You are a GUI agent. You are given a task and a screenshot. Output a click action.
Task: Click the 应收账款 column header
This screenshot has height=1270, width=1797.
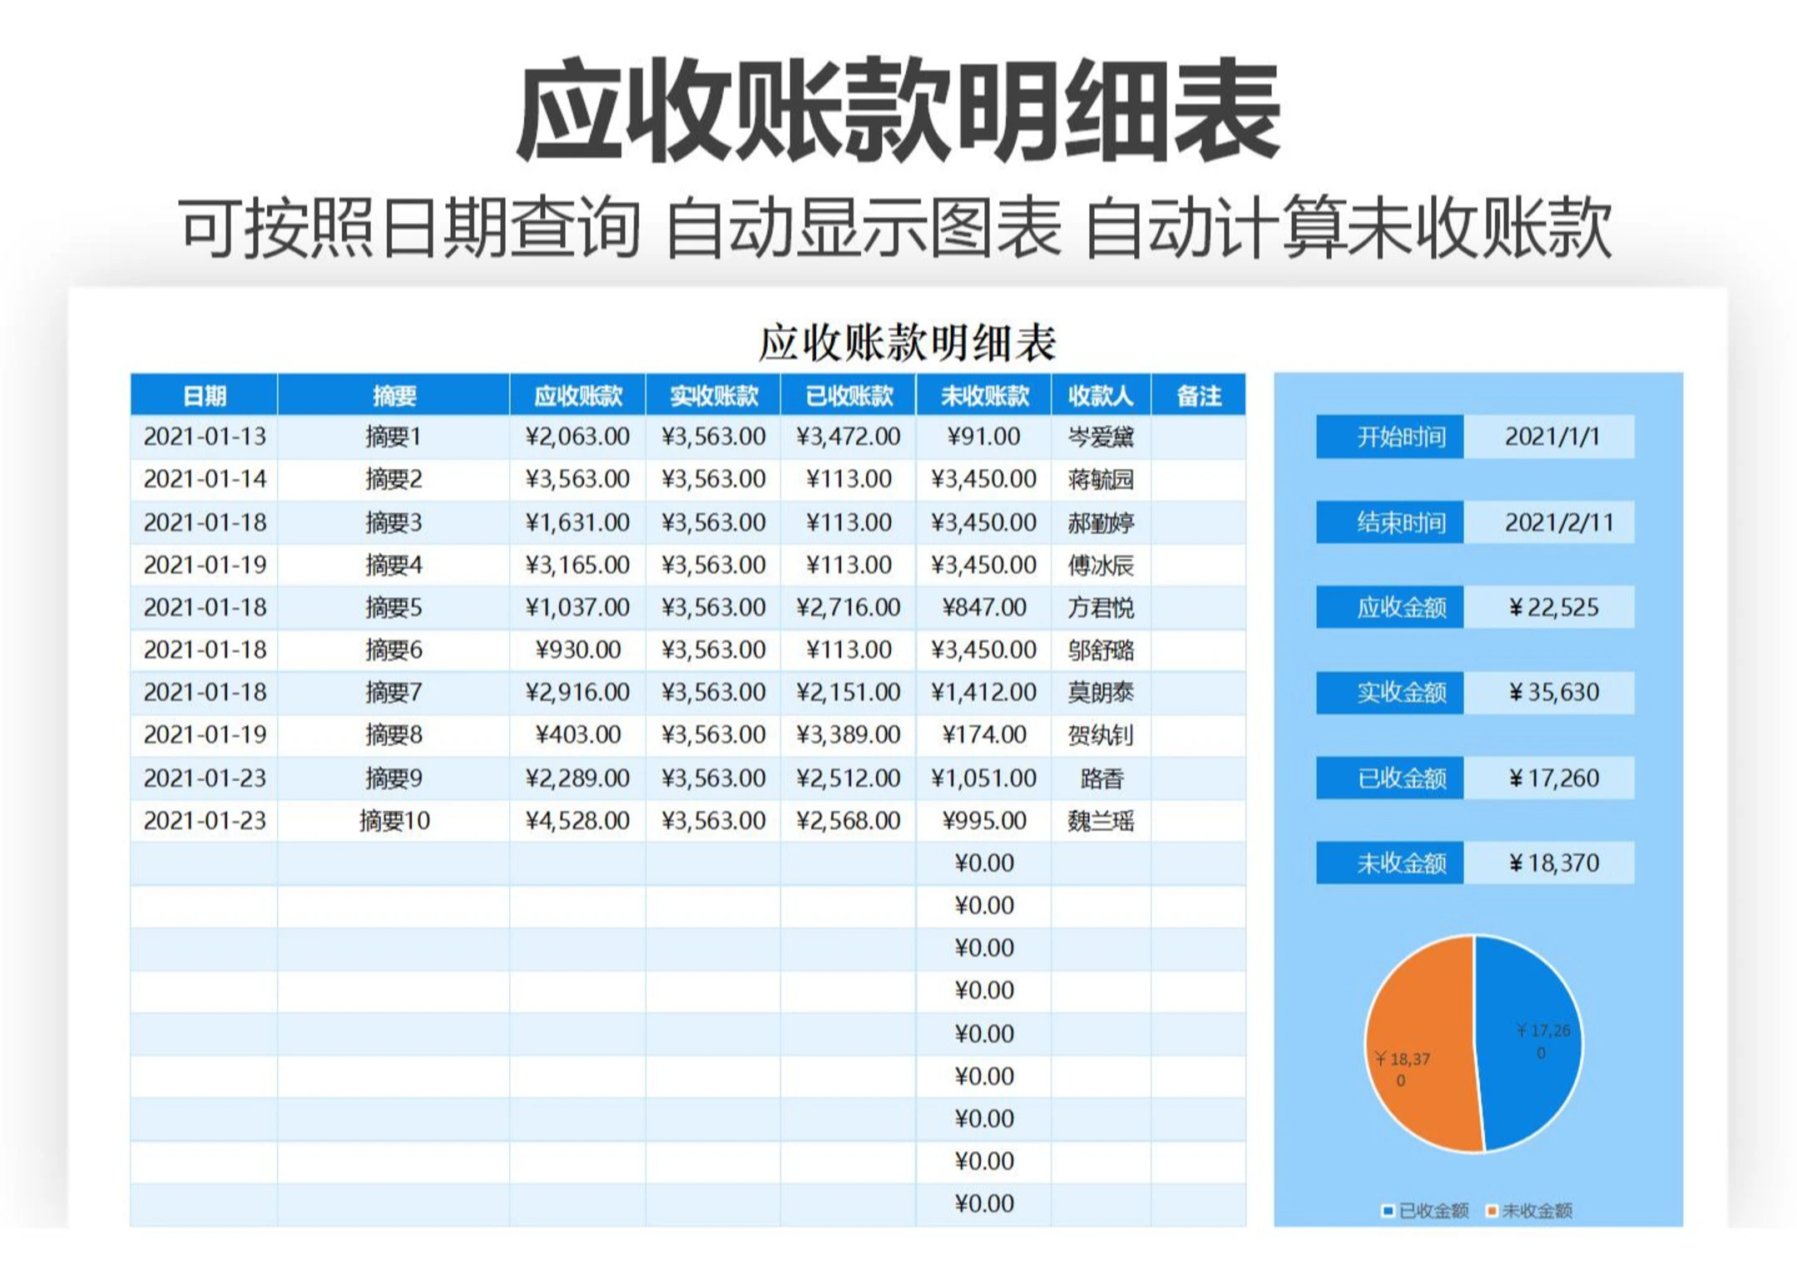577,395
